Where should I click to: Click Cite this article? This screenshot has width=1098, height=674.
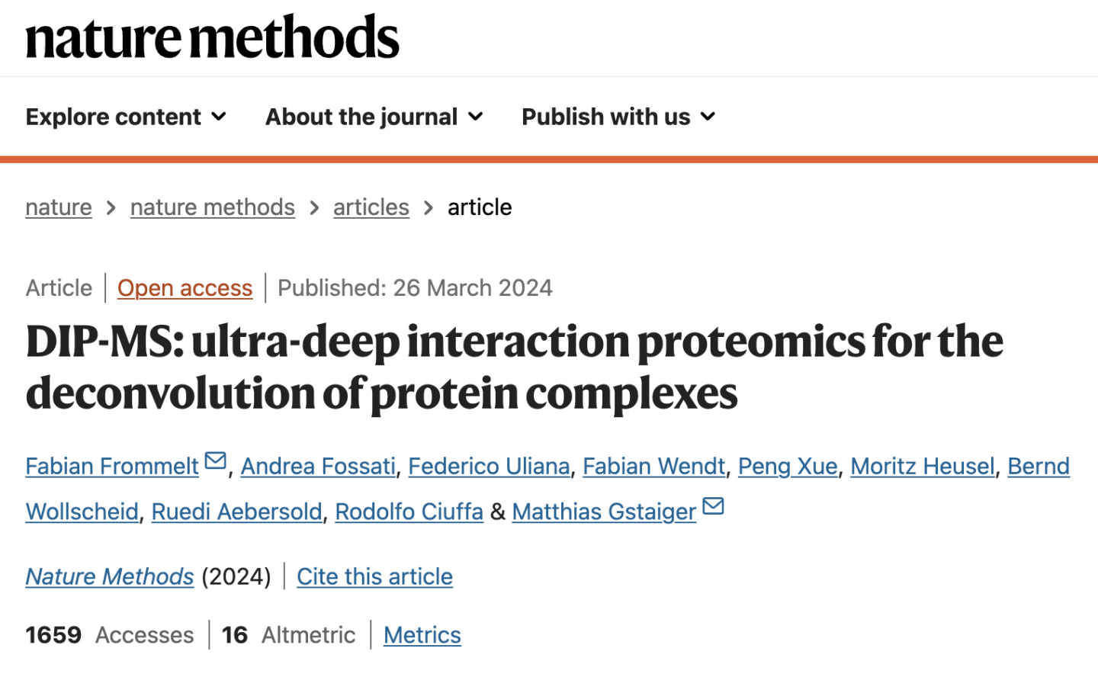(x=374, y=577)
